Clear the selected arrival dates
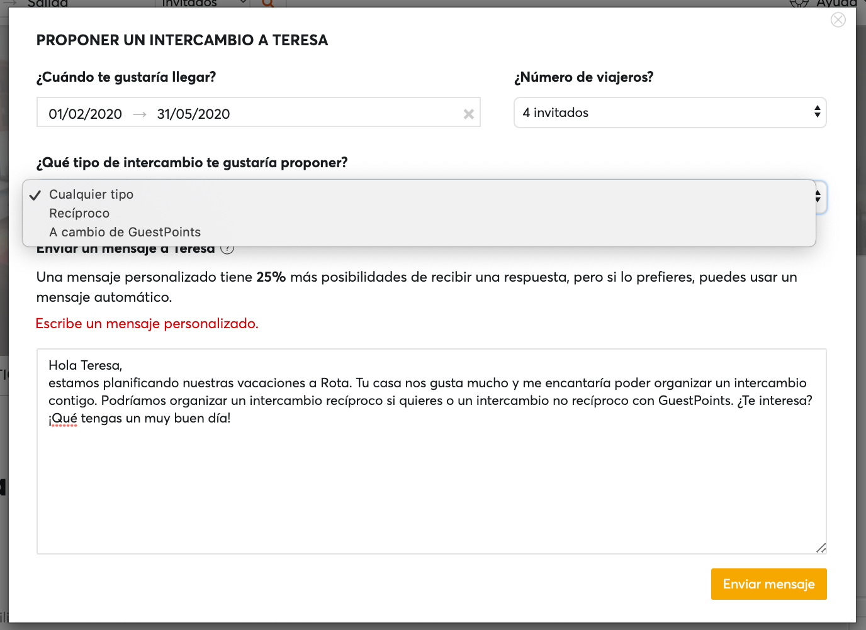 point(468,114)
